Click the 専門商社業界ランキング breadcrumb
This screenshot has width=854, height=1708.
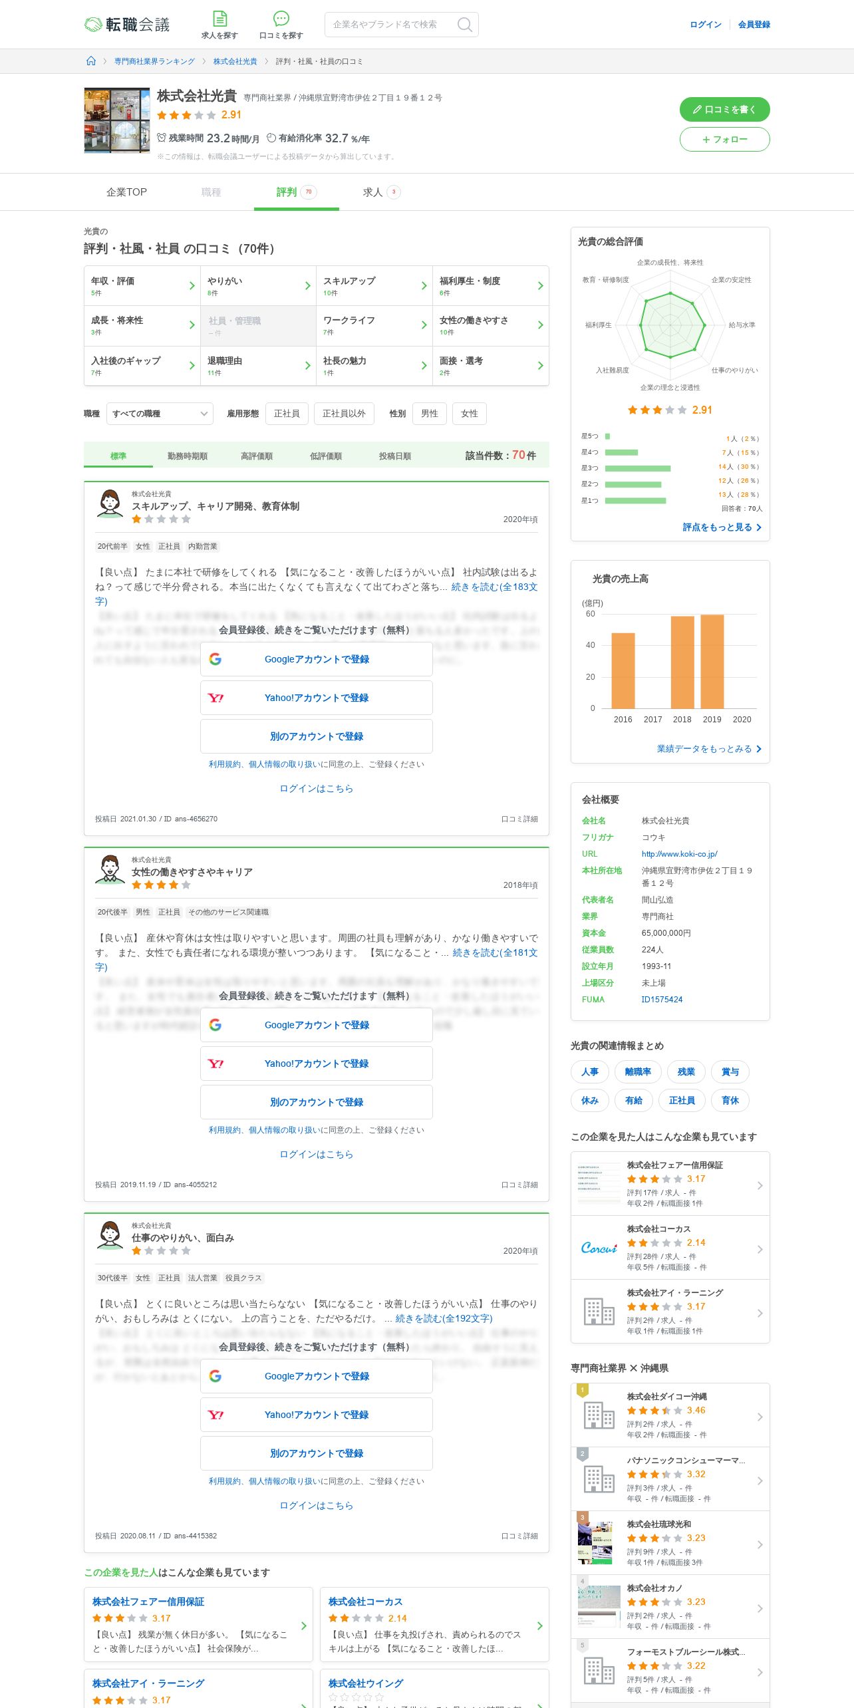pyautogui.click(x=154, y=61)
